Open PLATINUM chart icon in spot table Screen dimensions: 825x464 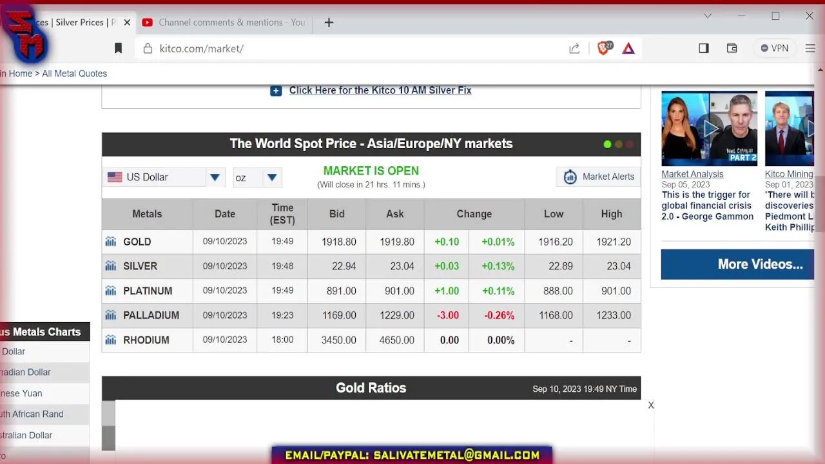tap(111, 291)
